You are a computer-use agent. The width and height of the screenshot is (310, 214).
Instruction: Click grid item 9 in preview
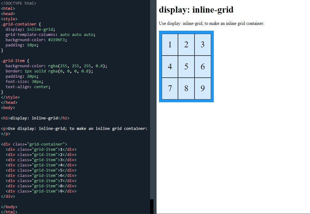[203, 88]
